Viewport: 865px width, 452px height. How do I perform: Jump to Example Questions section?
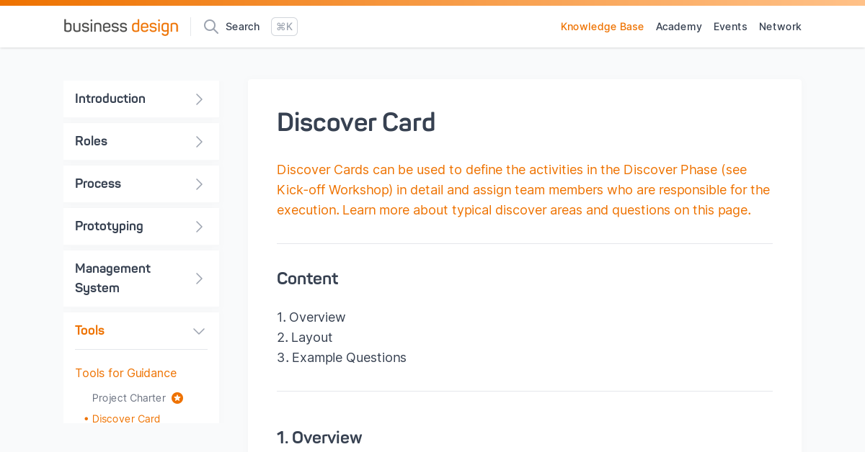349,358
